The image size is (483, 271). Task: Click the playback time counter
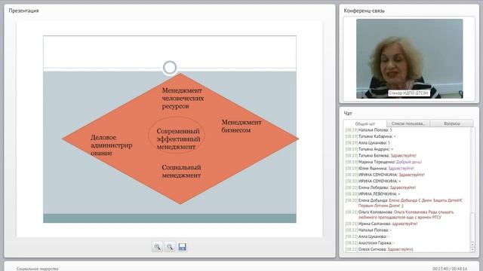(x=450, y=269)
